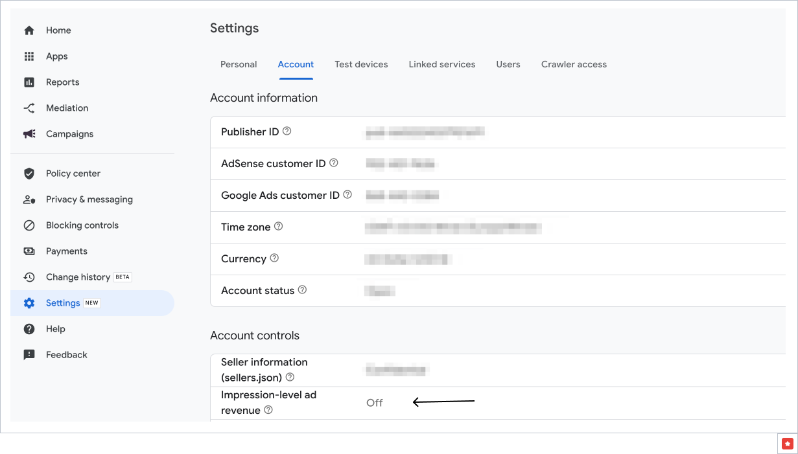Click the Blocking controls icon
Screen dimensions: 798x454
tap(29, 225)
